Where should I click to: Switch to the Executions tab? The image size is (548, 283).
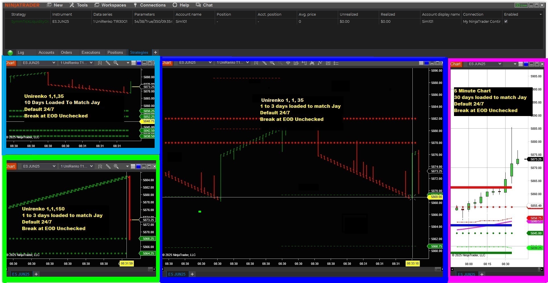click(x=91, y=53)
